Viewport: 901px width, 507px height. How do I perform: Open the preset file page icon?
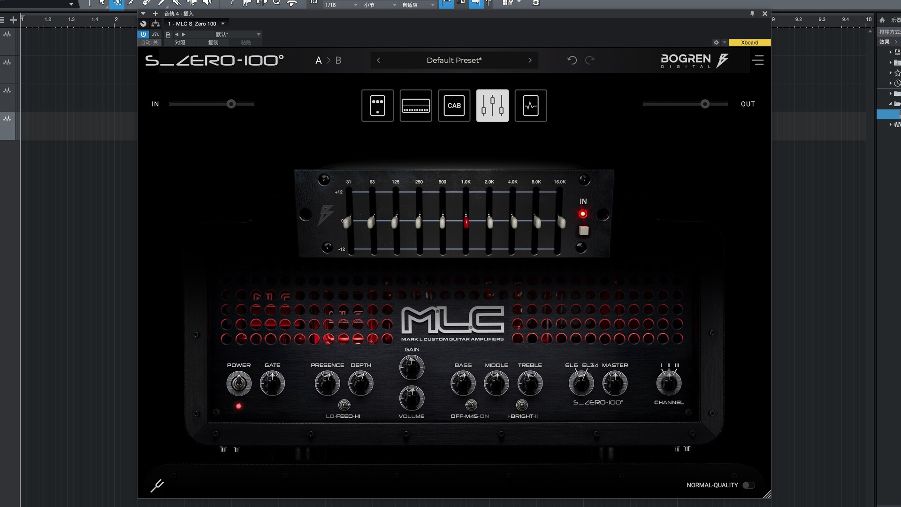click(x=168, y=35)
